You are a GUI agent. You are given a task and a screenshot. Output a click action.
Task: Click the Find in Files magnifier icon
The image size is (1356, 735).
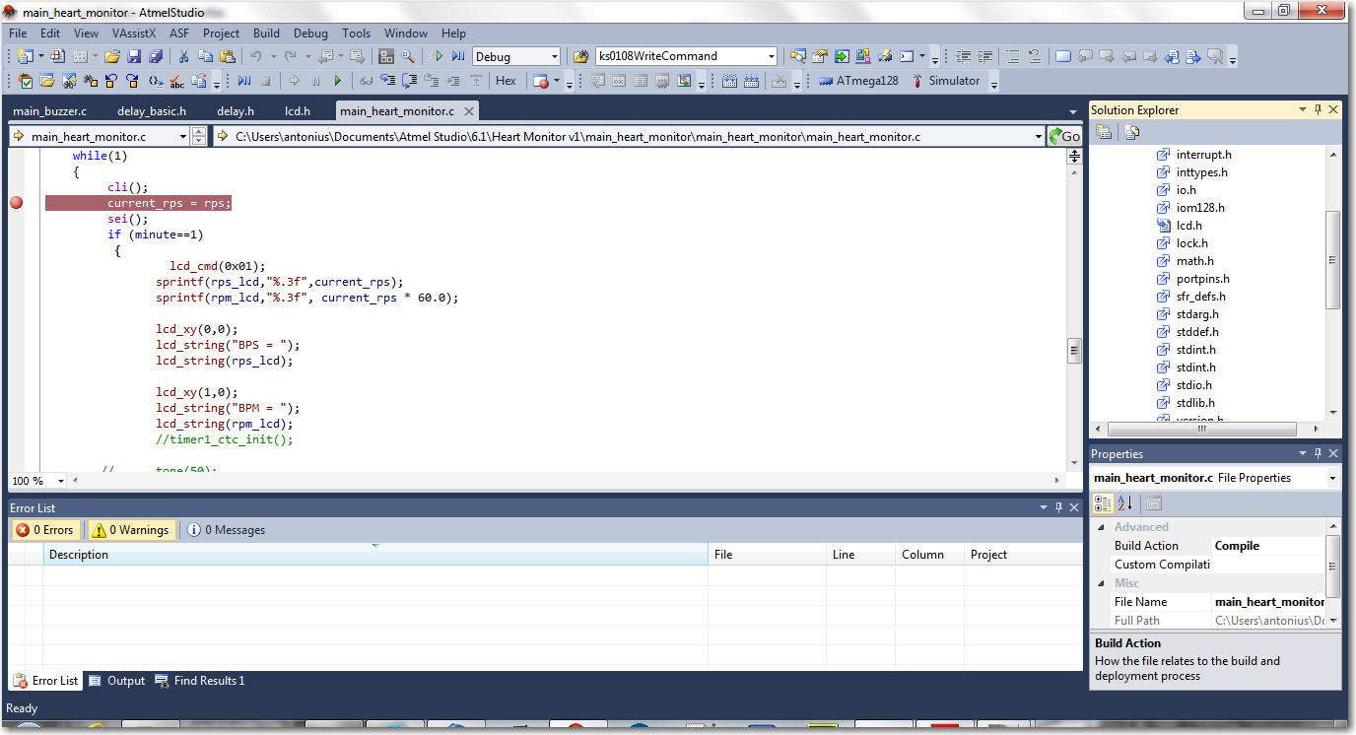[407, 56]
